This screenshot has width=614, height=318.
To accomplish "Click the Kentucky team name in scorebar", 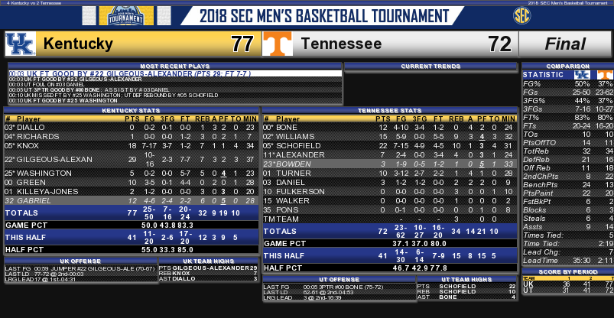I will 78,44.
